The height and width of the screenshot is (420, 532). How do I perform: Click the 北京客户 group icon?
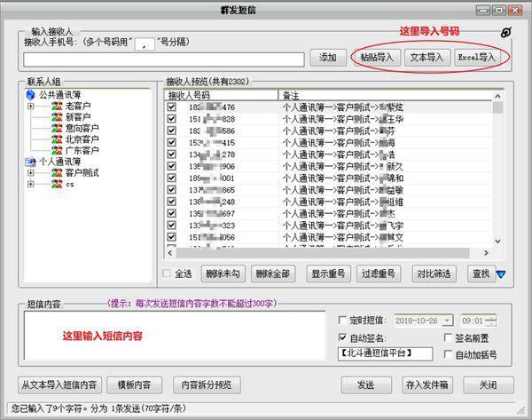(57, 139)
